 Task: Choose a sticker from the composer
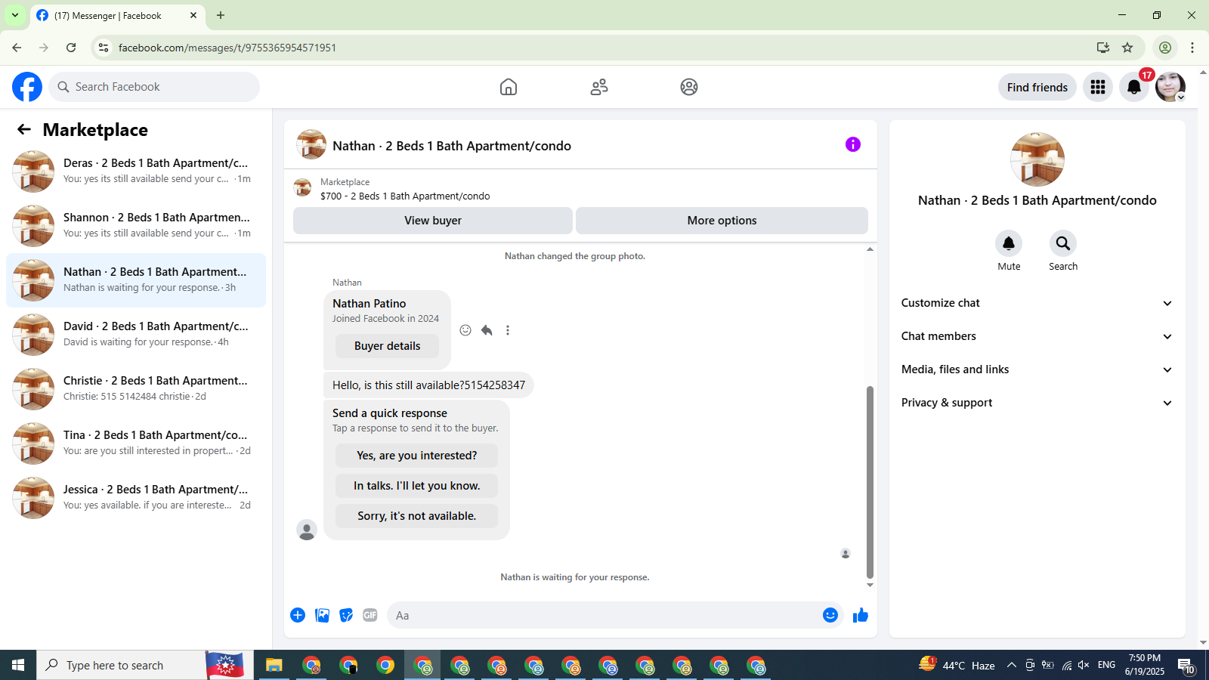coord(346,615)
